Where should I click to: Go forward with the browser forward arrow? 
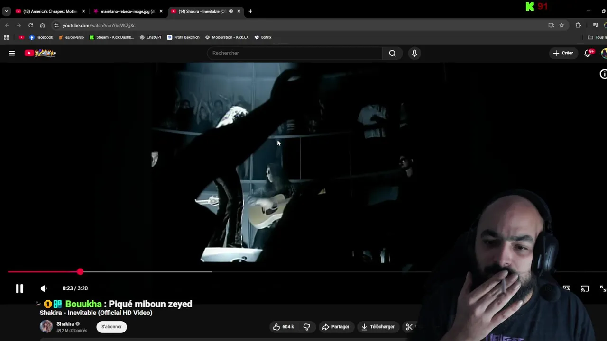click(18, 25)
